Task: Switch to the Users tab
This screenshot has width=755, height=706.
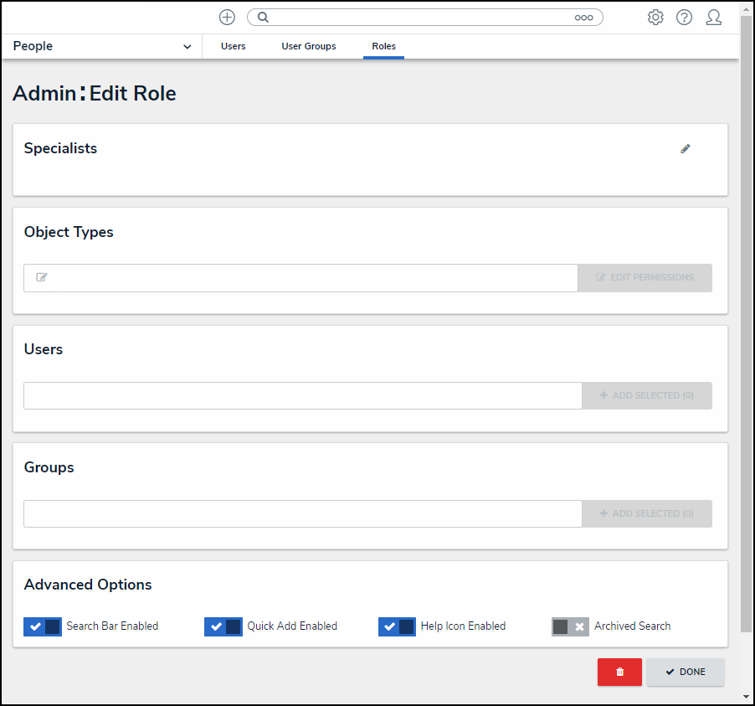Action: tap(233, 47)
